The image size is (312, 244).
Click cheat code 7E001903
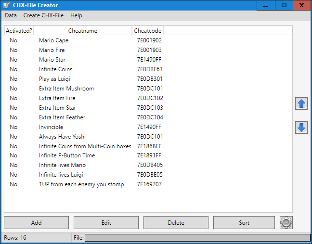[x=149, y=50]
